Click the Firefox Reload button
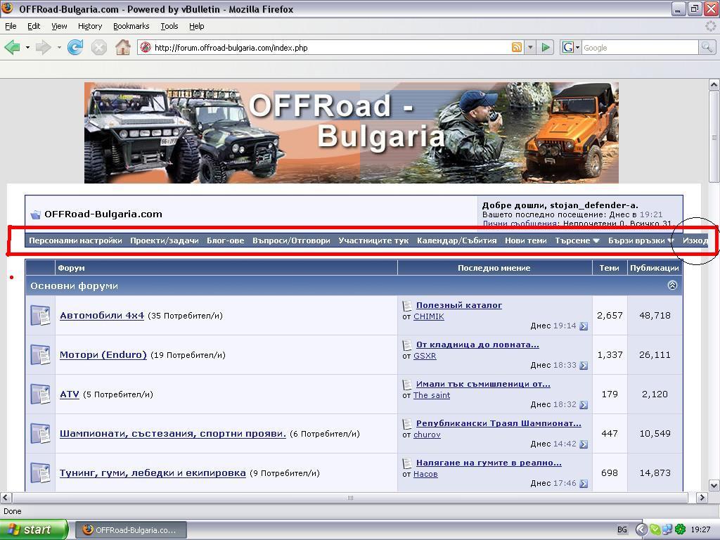The image size is (720, 540). click(x=75, y=48)
